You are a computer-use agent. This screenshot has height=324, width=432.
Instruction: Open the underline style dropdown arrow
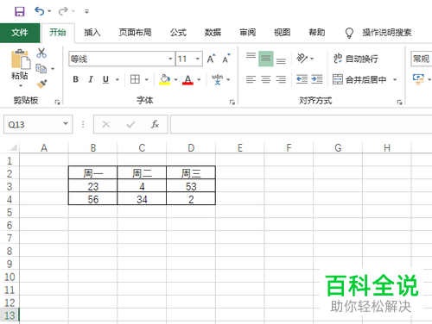118,79
